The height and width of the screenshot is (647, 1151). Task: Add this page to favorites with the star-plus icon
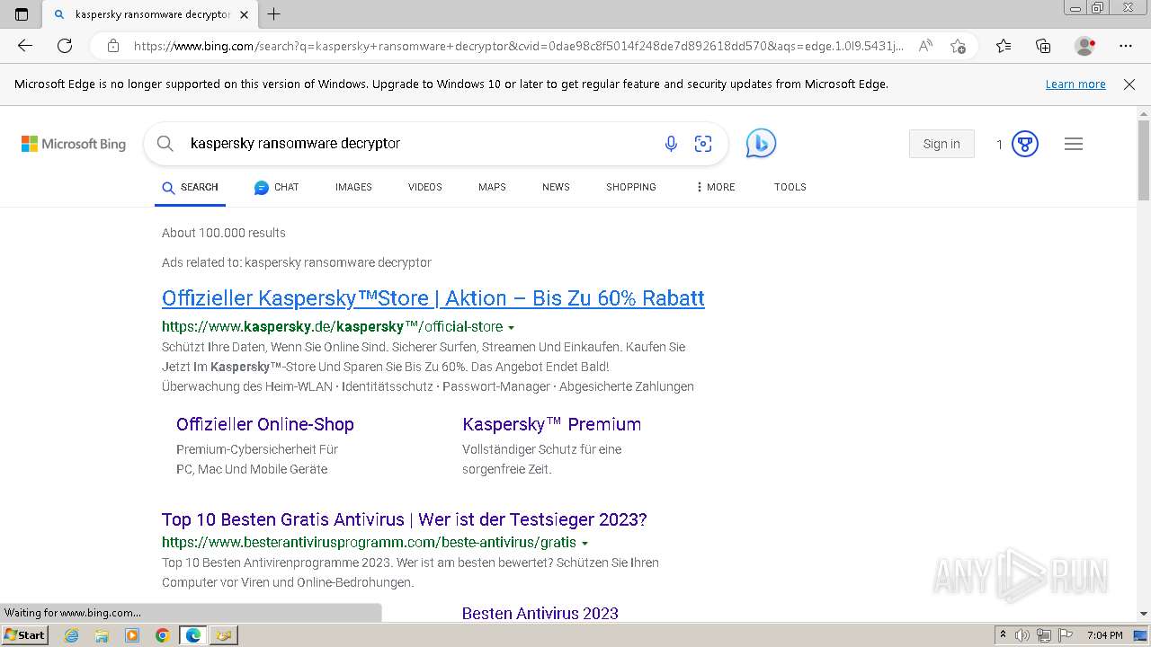coord(958,46)
